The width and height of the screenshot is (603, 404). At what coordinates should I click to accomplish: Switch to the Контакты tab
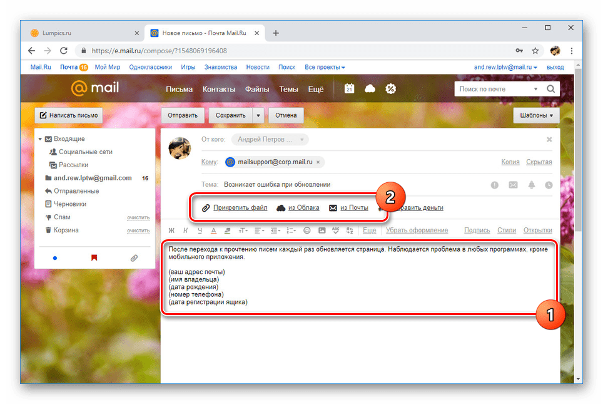(219, 89)
